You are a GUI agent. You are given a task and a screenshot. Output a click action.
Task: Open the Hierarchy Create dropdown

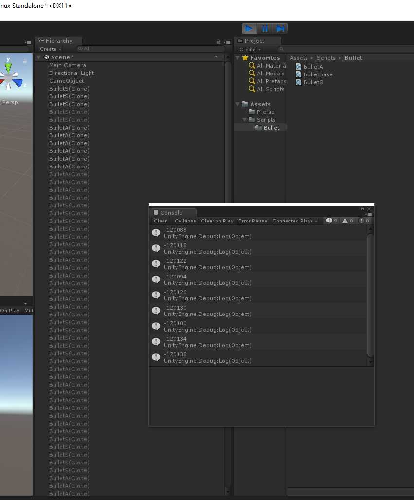(50, 49)
